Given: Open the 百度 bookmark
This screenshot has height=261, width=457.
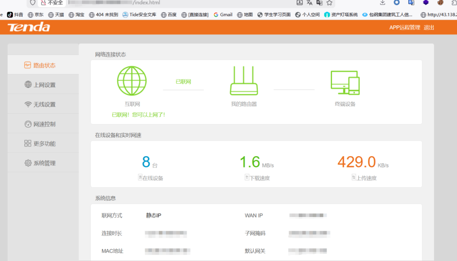Looking at the screenshot, I should coord(169,14).
